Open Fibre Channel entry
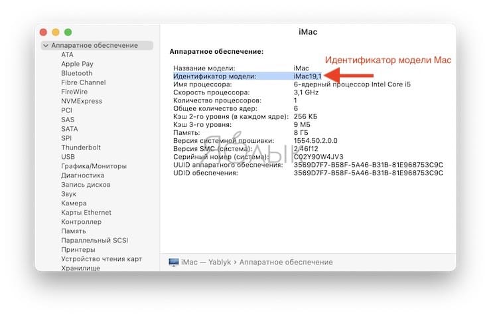Viewport: 491px width, 317px height. click(x=84, y=82)
